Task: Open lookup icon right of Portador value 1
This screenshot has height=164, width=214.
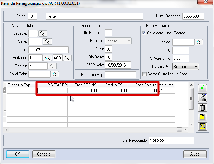Action: click(47, 58)
